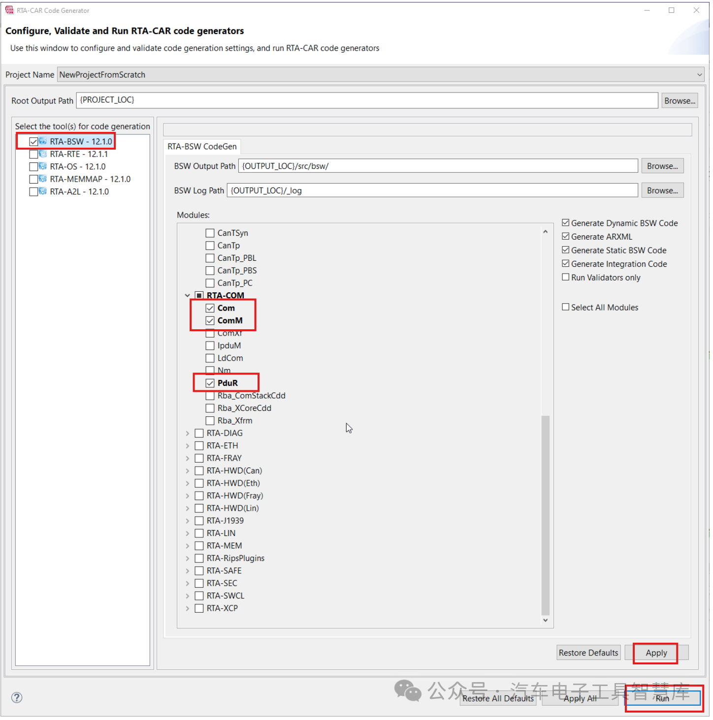This screenshot has height=720, width=713.
Task: Toggle Generate Integration Code option
Action: click(566, 264)
